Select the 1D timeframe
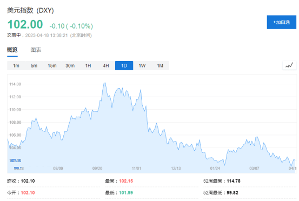This screenshot has width=299, height=201. 124,66
